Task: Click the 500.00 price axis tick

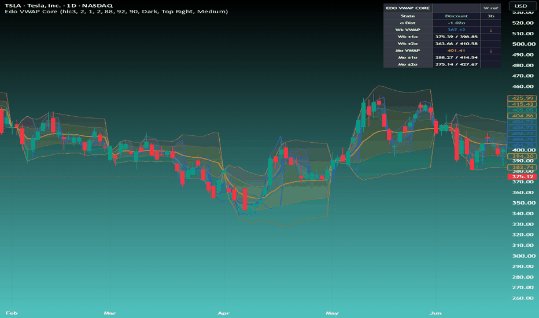Action: pos(523,44)
